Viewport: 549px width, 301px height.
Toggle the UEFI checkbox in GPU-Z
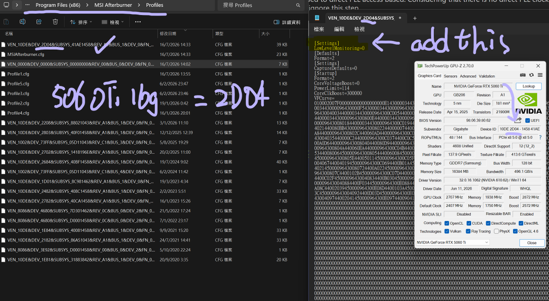(527, 121)
